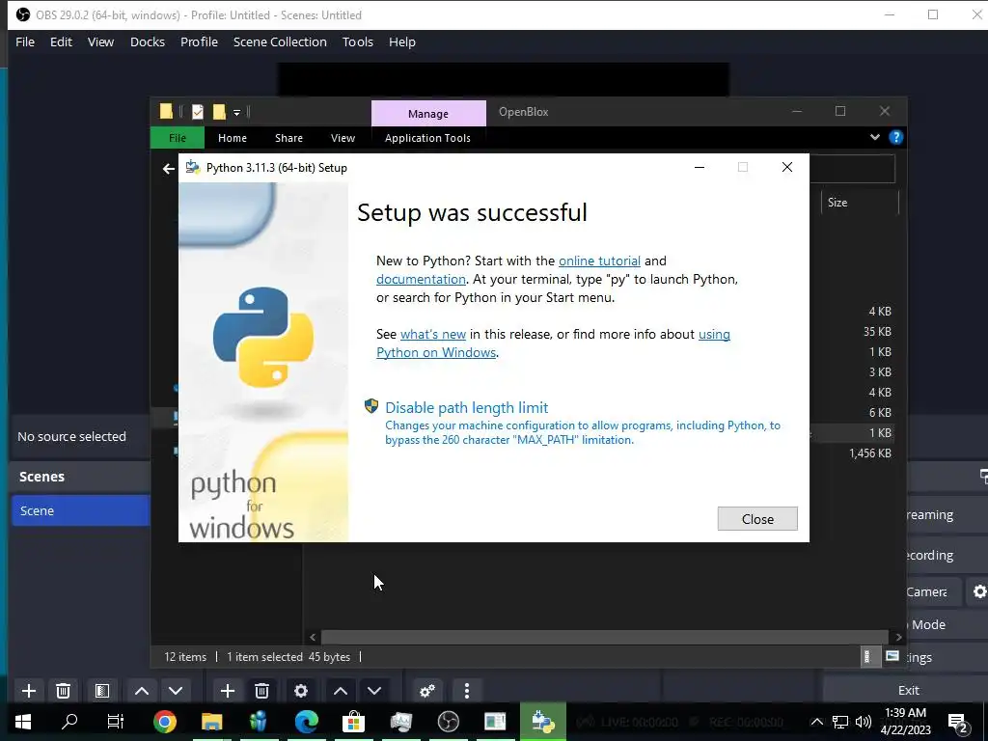Open Microsoft Edge from taskbar

click(x=306, y=722)
